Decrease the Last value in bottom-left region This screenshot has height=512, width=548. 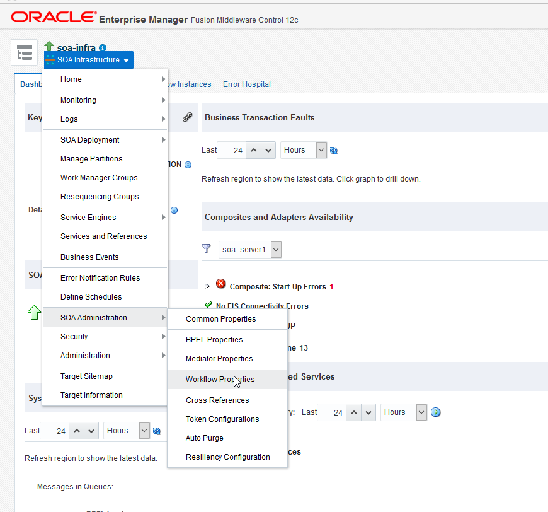[91, 431]
